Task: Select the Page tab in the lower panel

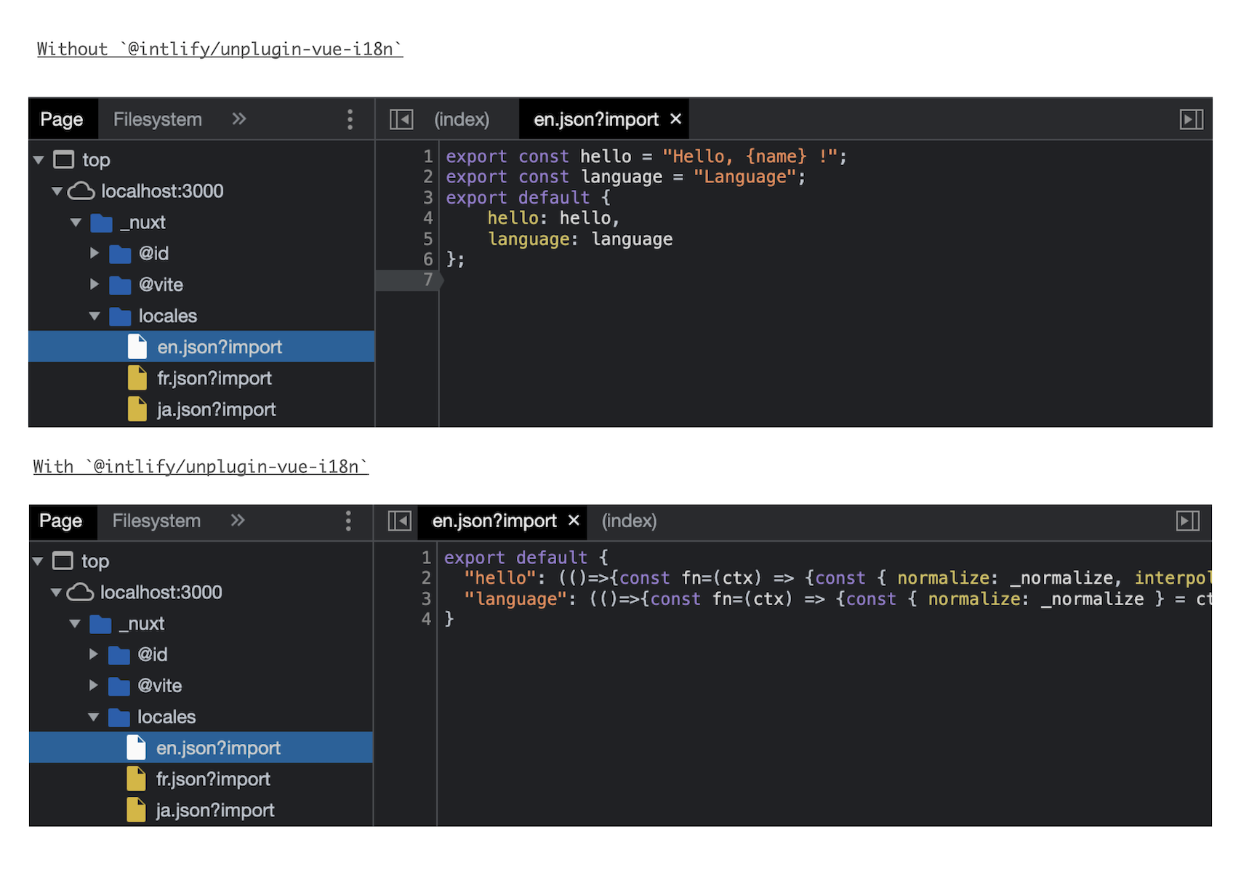Action: tap(62, 521)
